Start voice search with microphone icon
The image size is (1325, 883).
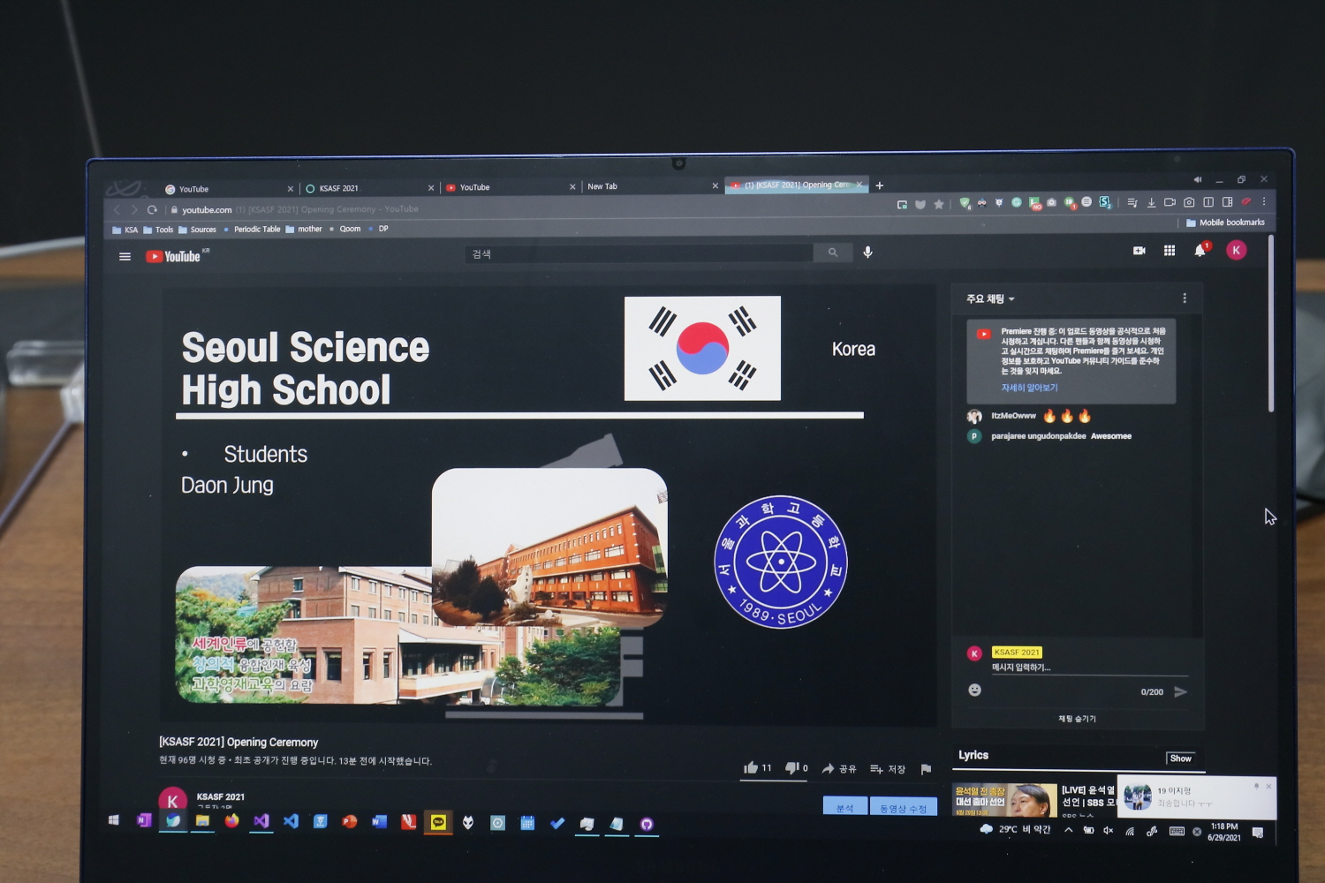point(868,253)
